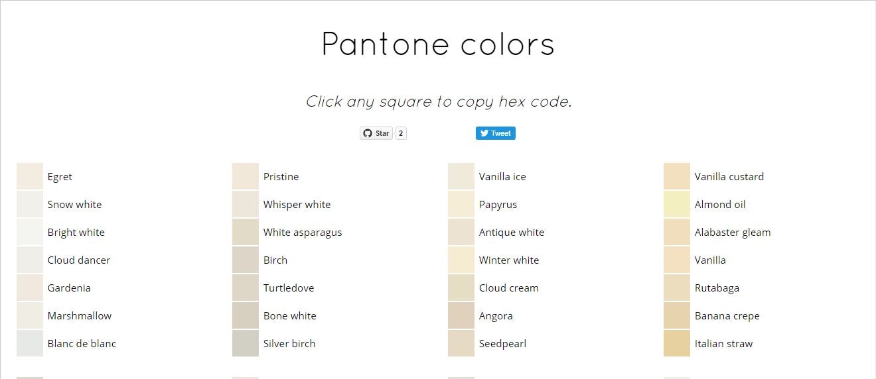The width and height of the screenshot is (876, 379).
Task: Copy the Vanilla ice swatch
Action: [461, 176]
